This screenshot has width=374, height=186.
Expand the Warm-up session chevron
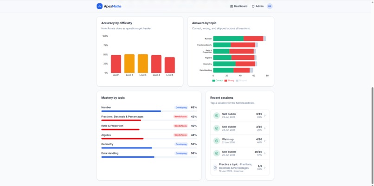click(265, 141)
